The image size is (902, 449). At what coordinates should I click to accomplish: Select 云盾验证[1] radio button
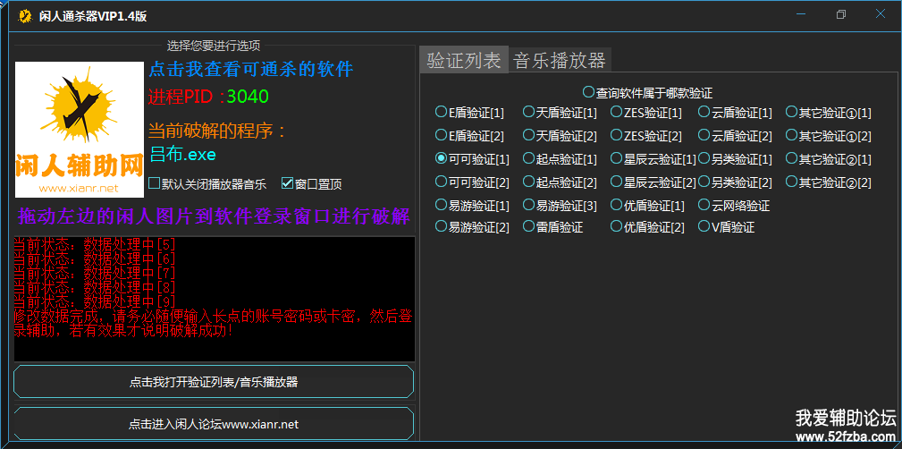(735, 113)
